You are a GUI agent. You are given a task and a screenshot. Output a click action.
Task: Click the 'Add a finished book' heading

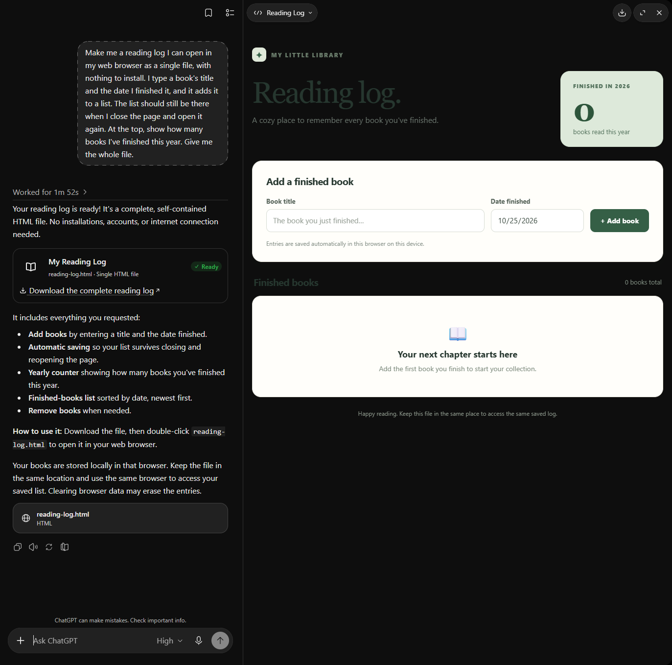(x=310, y=182)
